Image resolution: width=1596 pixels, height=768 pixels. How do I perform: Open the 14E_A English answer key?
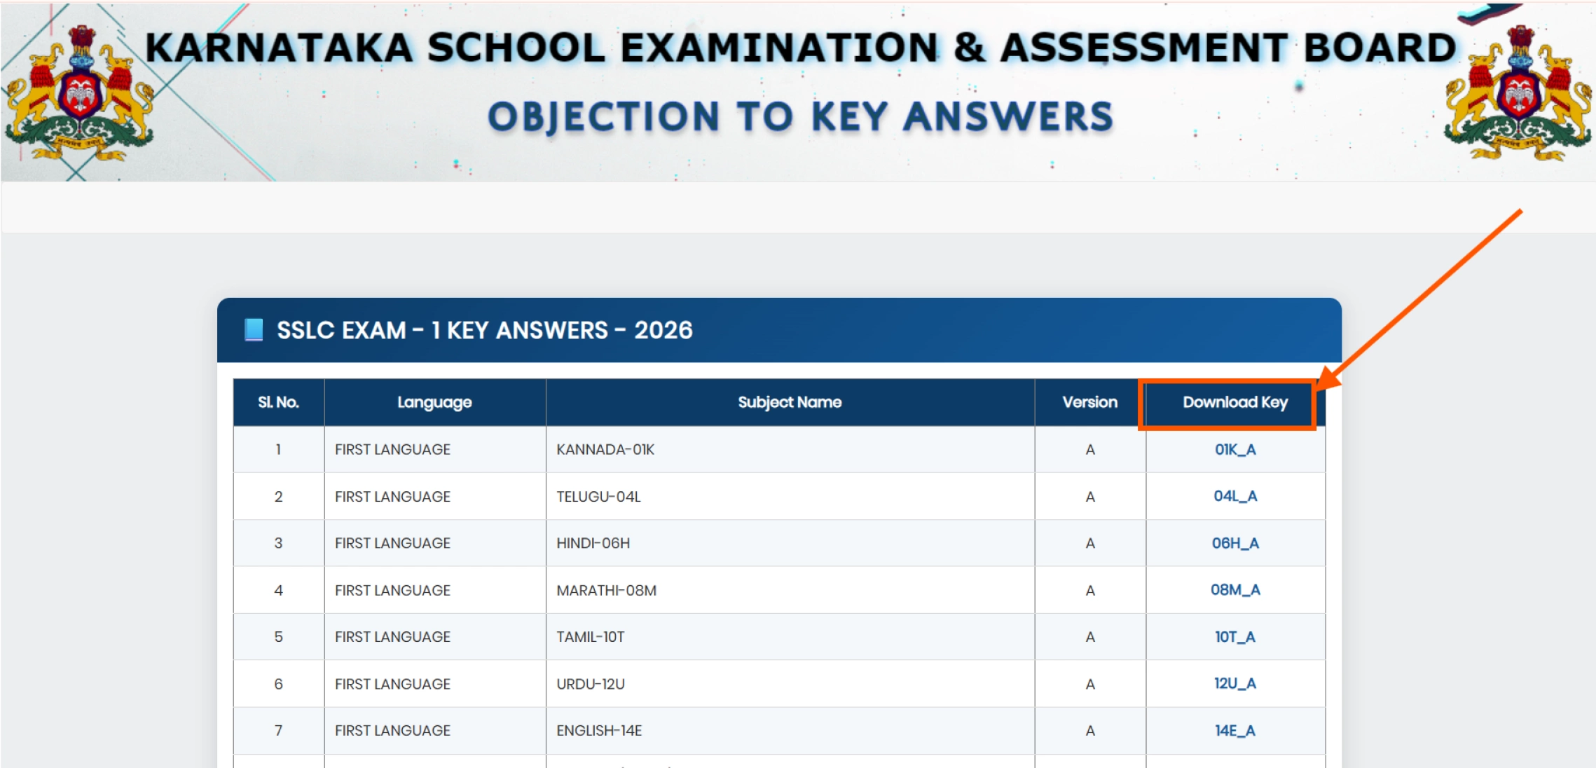pyautogui.click(x=1235, y=730)
